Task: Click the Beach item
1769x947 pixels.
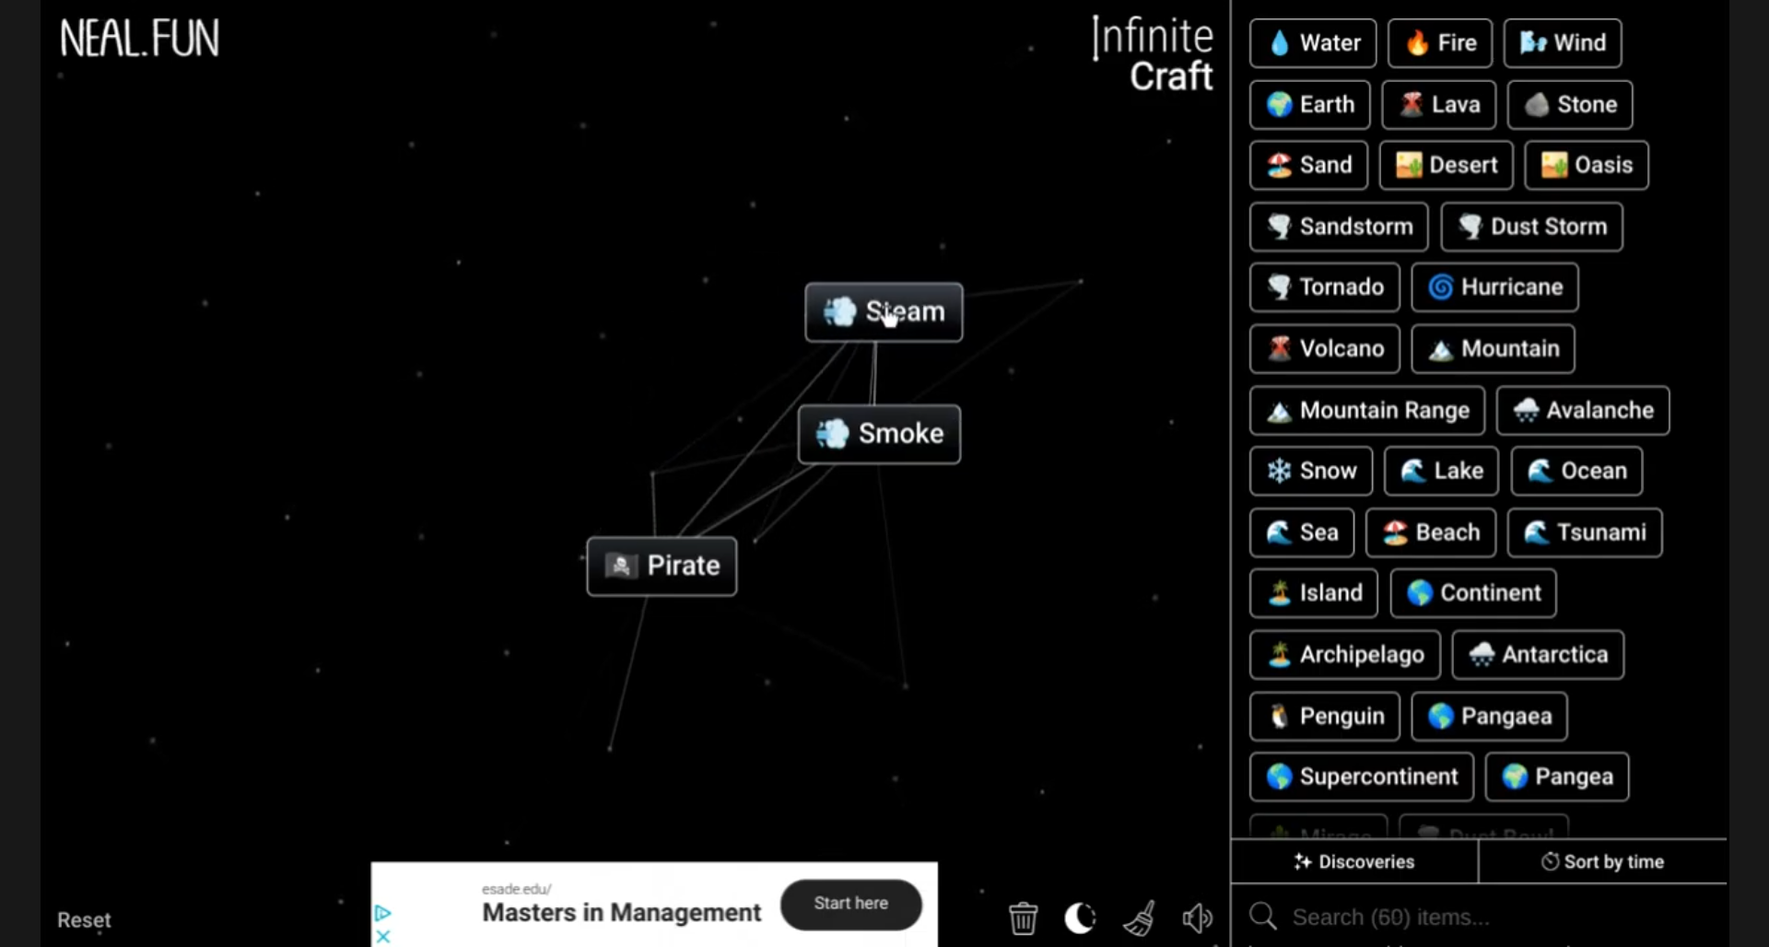Action: pos(1431,533)
